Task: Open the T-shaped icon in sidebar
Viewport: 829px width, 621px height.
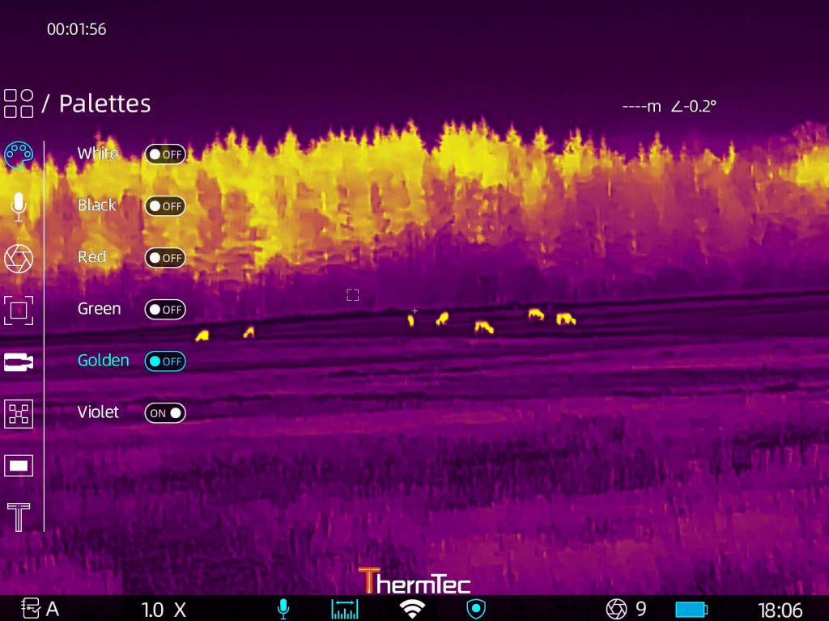Action: 19,517
